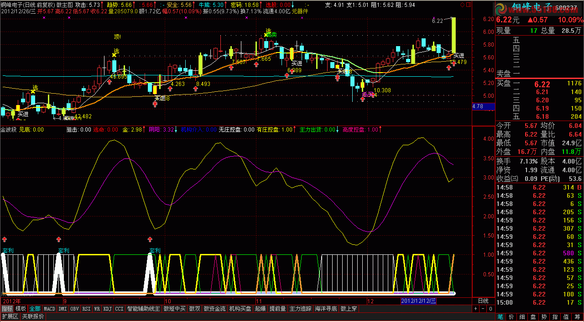The width and height of the screenshot is (584, 322).
Task: Switch to WR indicator
Action: (97, 309)
